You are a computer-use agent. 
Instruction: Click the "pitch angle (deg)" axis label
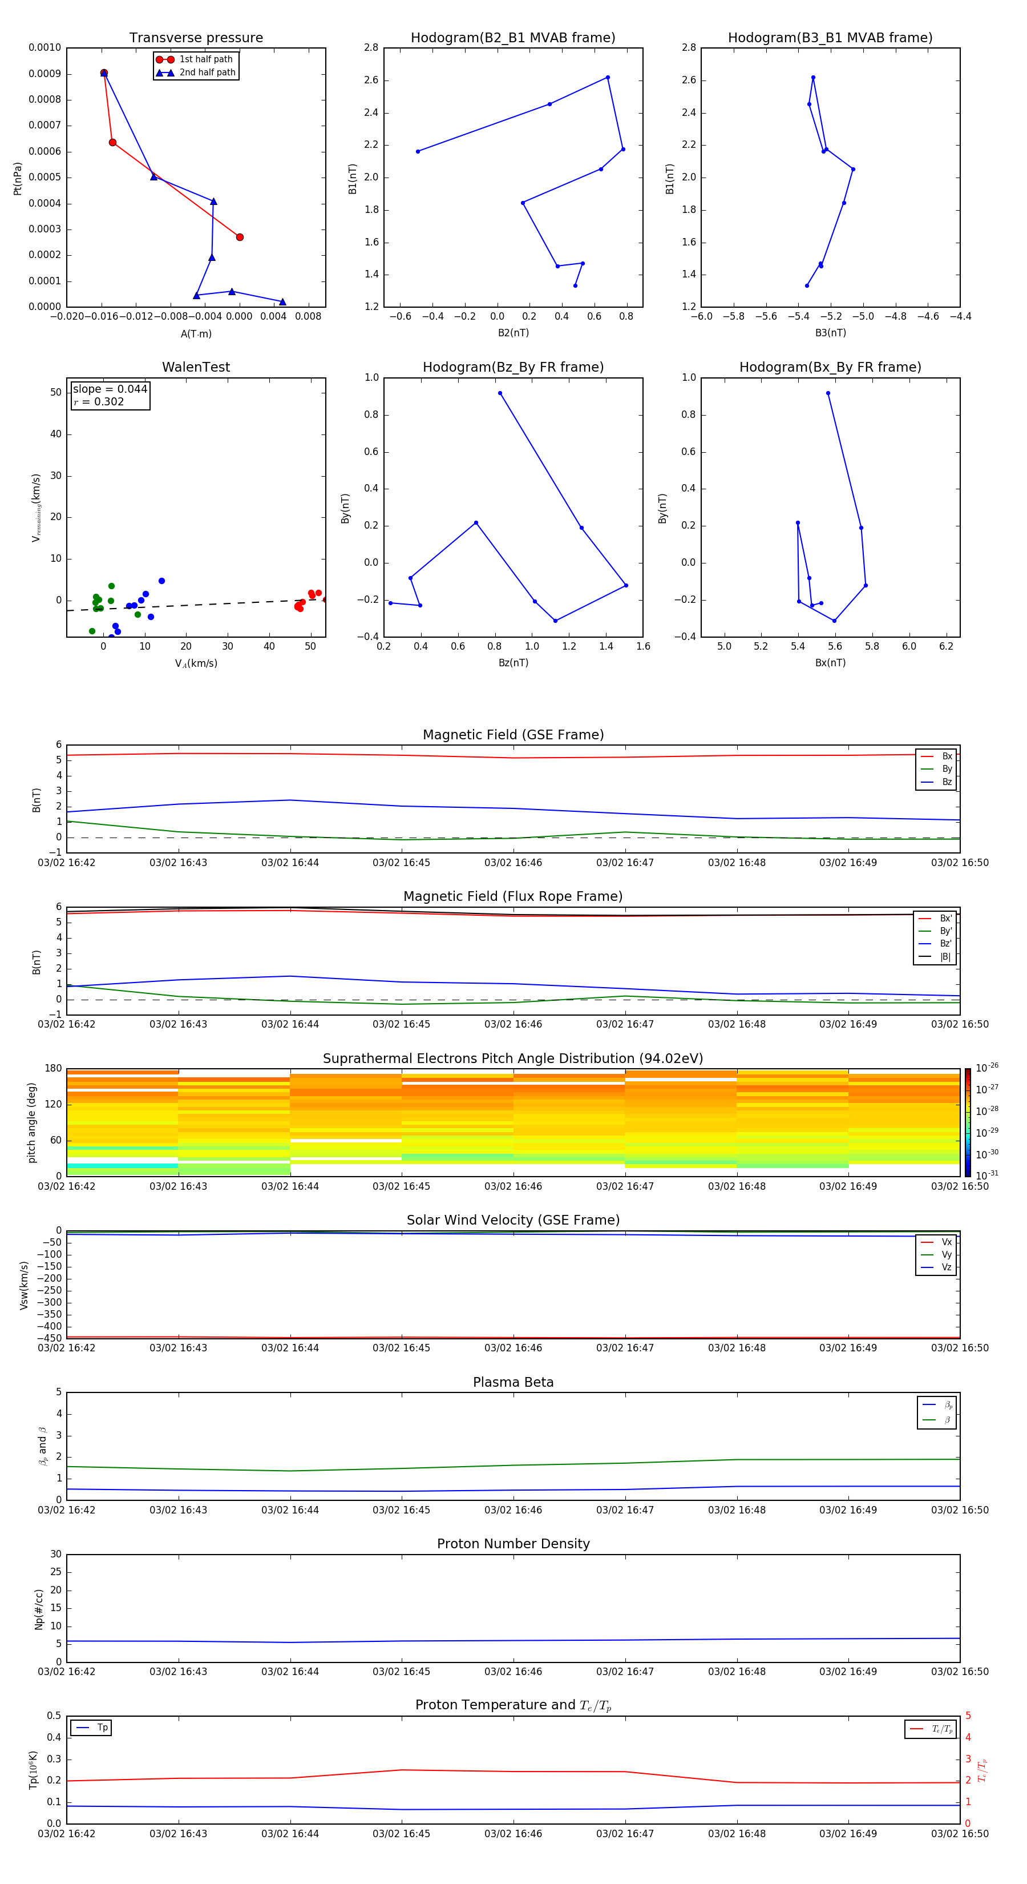tap(31, 1122)
